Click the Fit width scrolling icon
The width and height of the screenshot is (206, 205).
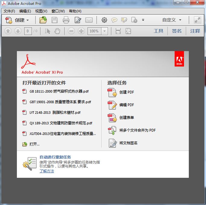[x=118, y=31]
